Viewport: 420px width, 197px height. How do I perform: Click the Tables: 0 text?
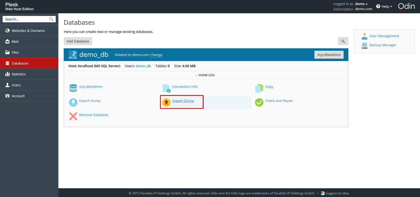(163, 66)
